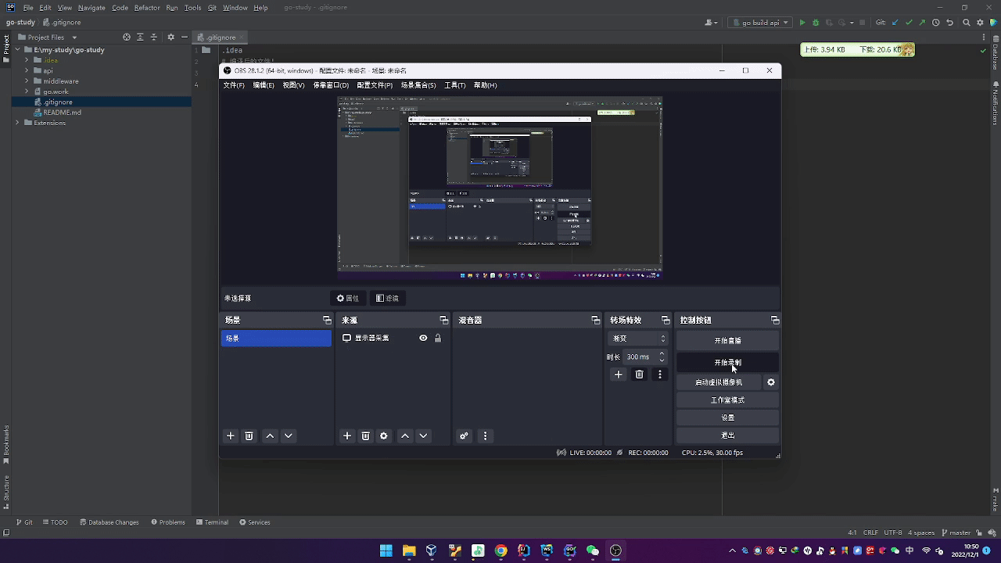Click the 开始直播 start streaming button
This screenshot has height=563, width=1001.
pos(727,341)
